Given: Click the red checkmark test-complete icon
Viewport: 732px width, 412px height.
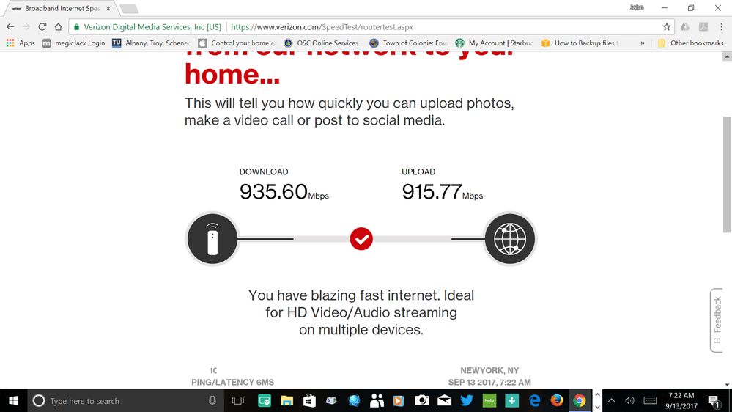Looking at the screenshot, I should pos(361,239).
